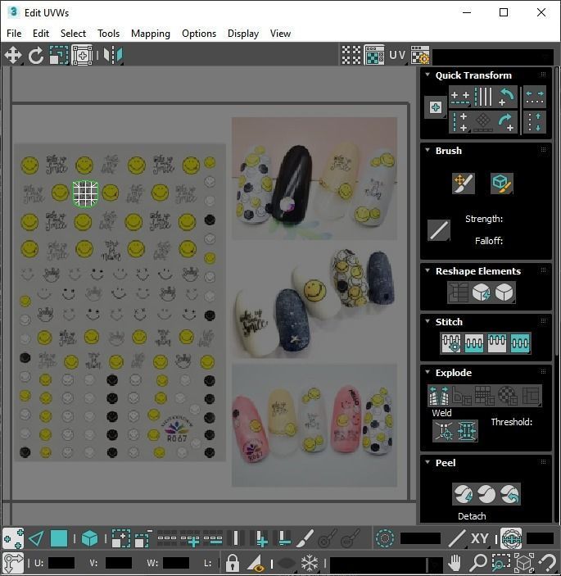Select the Zoom Region tool
The width and height of the screenshot is (561, 576).
pyautogui.click(x=500, y=562)
